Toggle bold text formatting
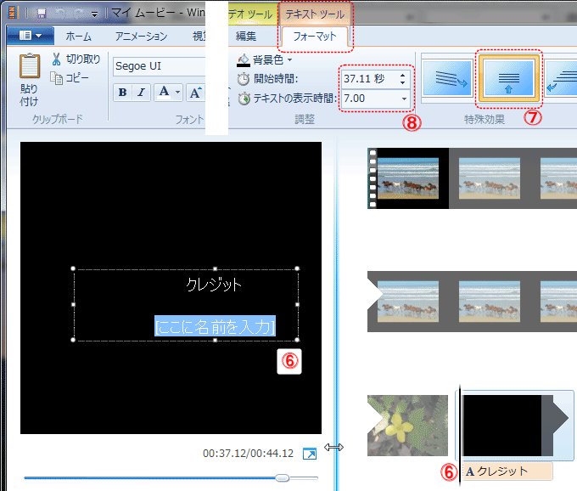Image resolution: width=577 pixels, height=491 pixels. pyautogui.click(x=123, y=93)
